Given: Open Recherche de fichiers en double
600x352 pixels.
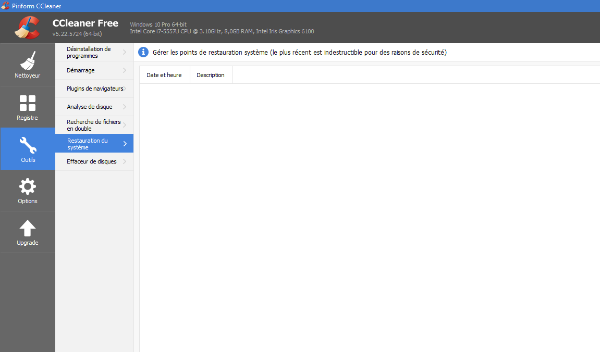Looking at the screenshot, I should tap(94, 125).
